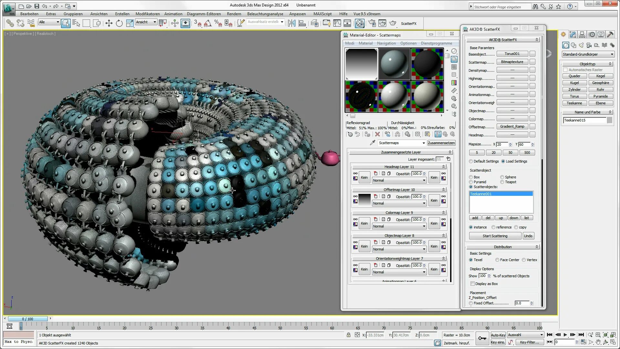The width and height of the screenshot is (620, 349).
Task: Click the Select by Name icon
Action: (76, 23)
